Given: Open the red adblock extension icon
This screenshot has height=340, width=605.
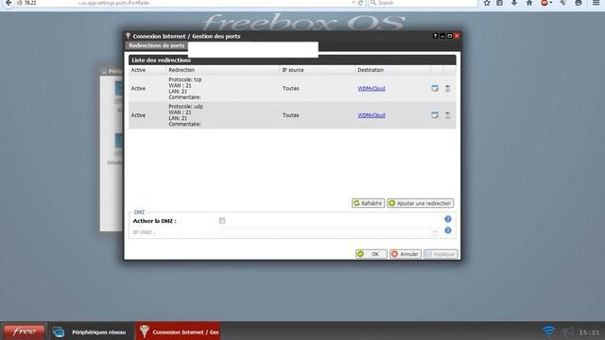Looking at the screenshot, I should pyautogui.click(x=544, y=3).
